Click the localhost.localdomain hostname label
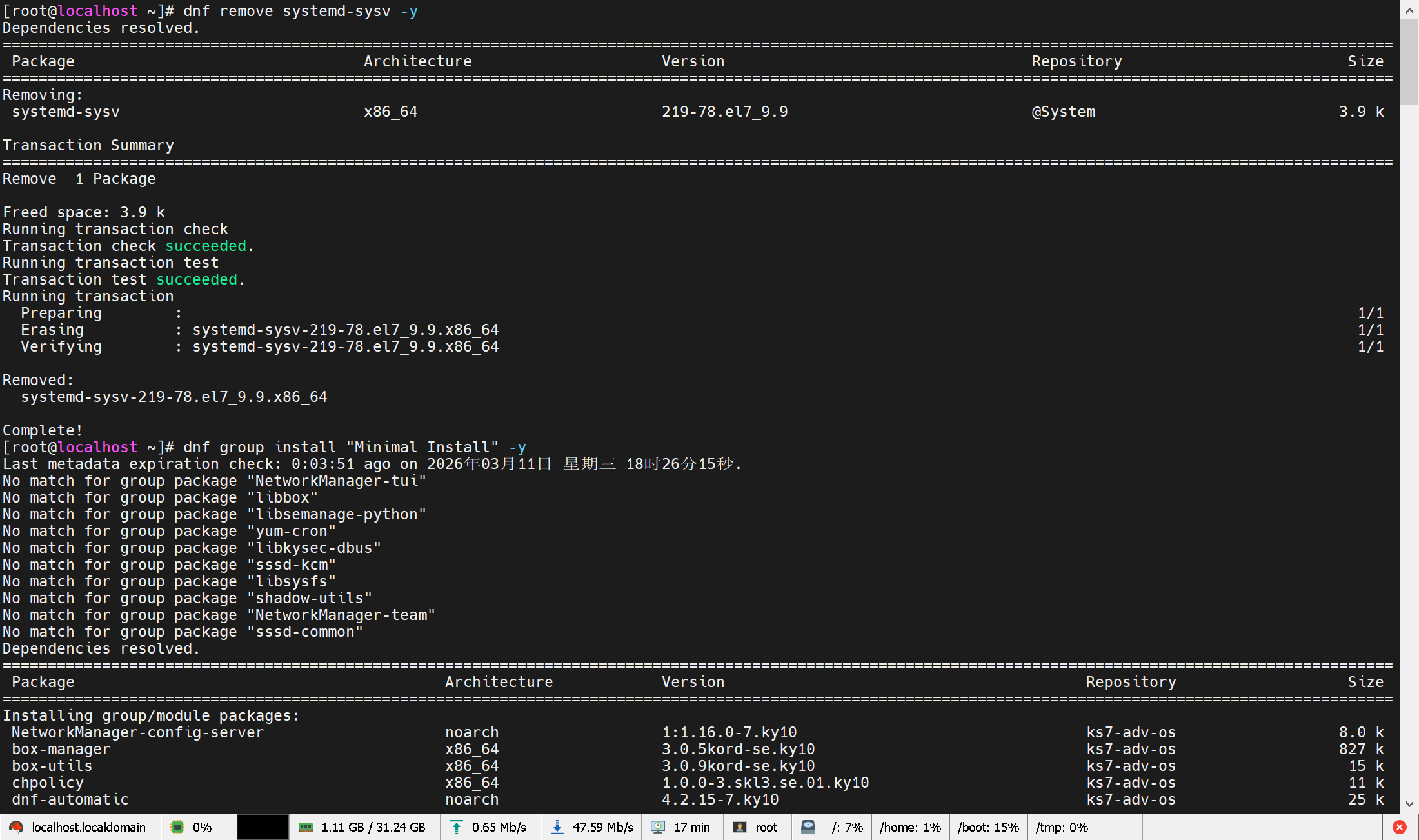This screenshot has width=1419, height=840. [x=88, y=827]
